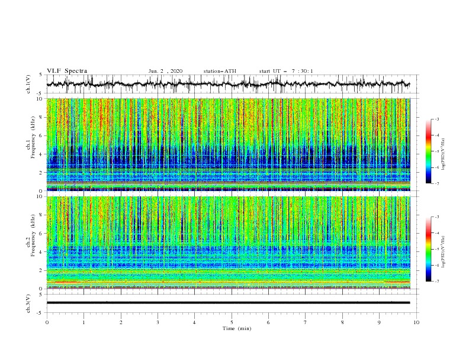Select the log(PSD) label beside ch.2 color bar

pyautogui.click(x=444, y=252)
